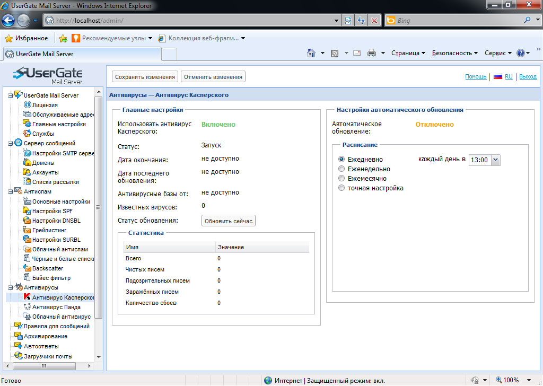Select the Еженедельно schedule option
The width and height of the screenshot is (543, 386).
coord(342,169)
